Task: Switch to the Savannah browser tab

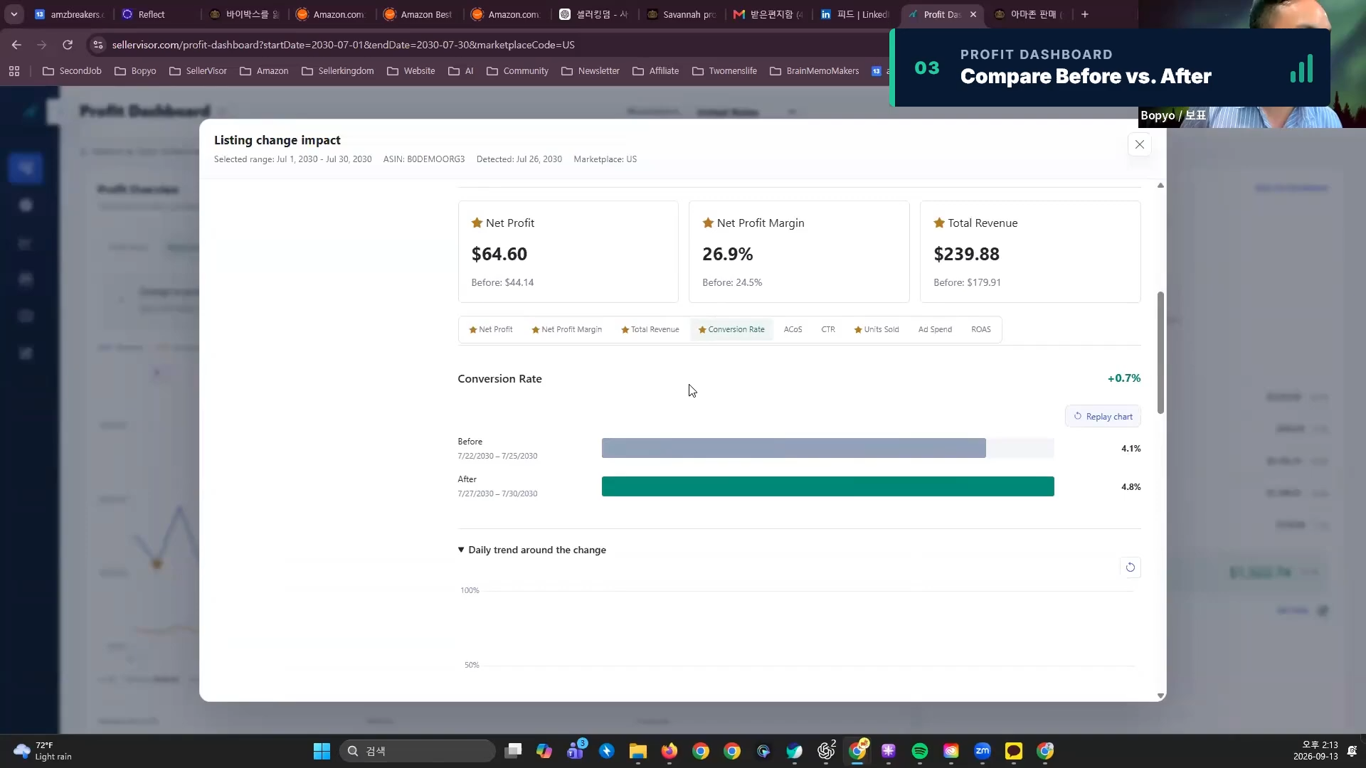Action: pos(682,14)
